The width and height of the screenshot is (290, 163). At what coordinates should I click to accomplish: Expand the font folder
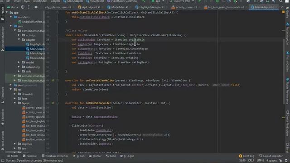pos(15,99)
